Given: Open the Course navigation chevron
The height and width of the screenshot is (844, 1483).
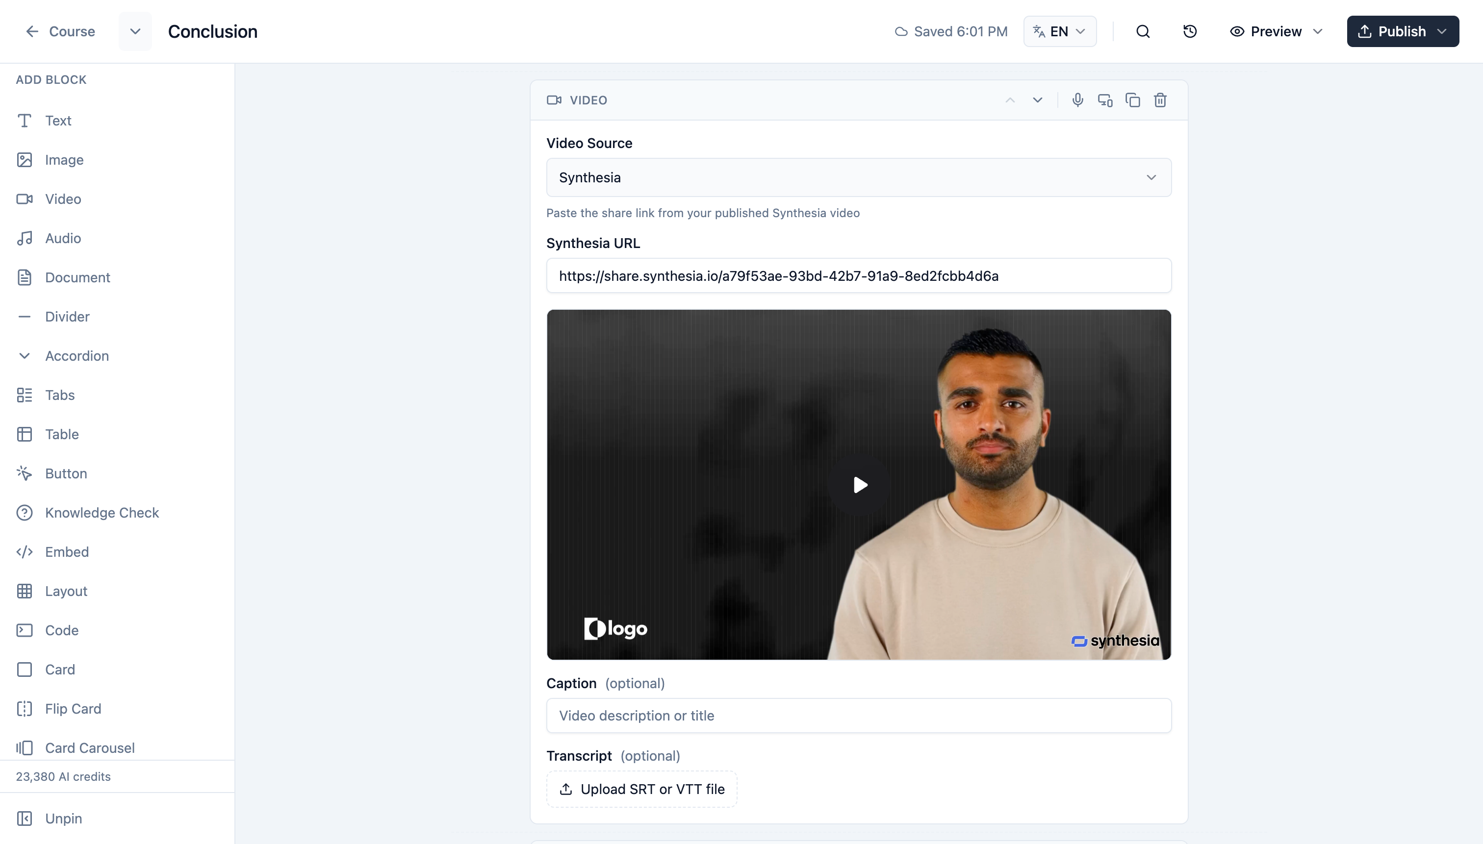Looking at the screenshot, I should click(x=134, y=31).
